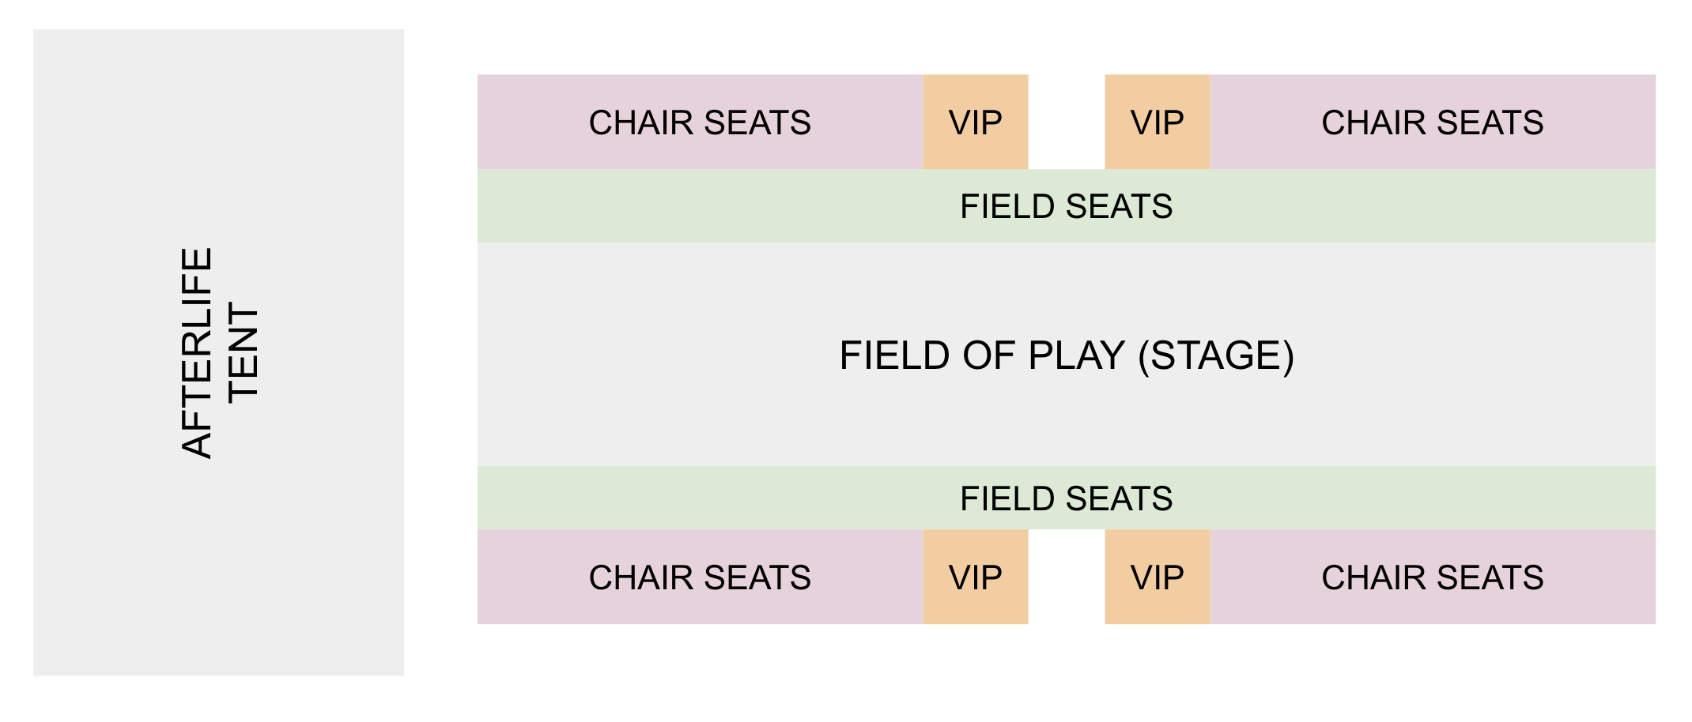Click the FIELD OF PLAY words

[982, 355]
